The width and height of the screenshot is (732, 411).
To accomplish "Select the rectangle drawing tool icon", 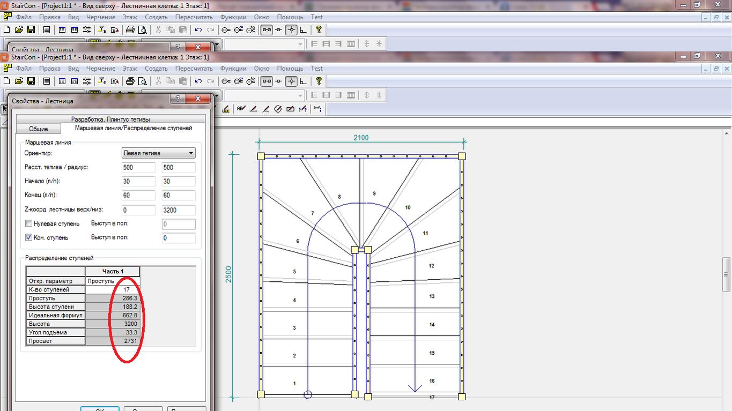I will tap(290, 109).
